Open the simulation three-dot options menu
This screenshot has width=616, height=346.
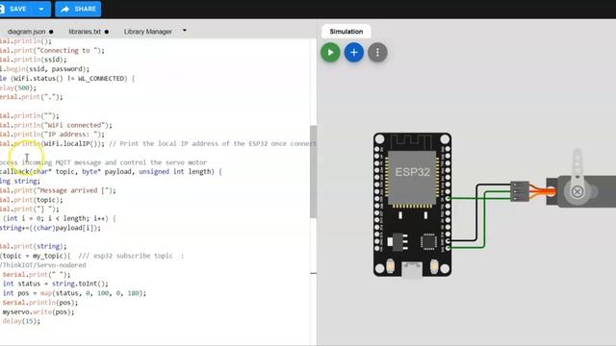[x=377, y=52]
